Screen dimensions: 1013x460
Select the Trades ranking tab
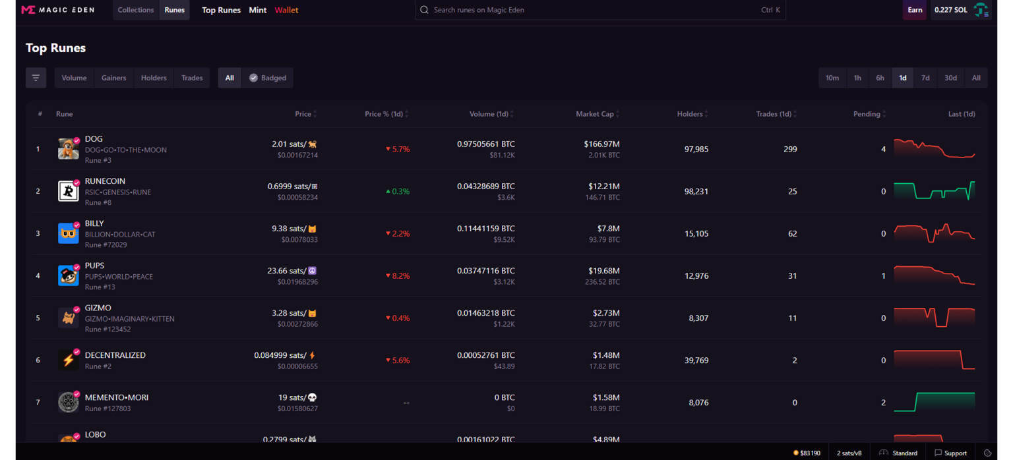point(192,78)
